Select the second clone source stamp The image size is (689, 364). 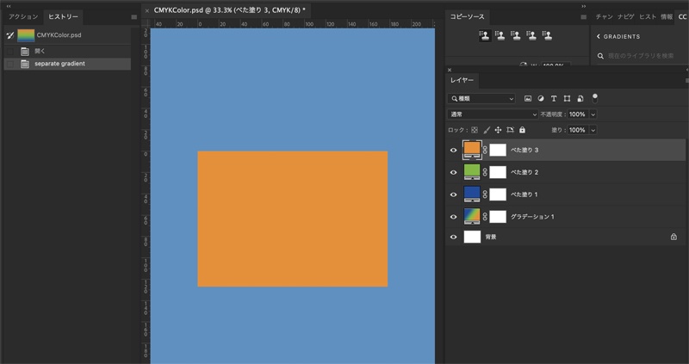point(500,35)
